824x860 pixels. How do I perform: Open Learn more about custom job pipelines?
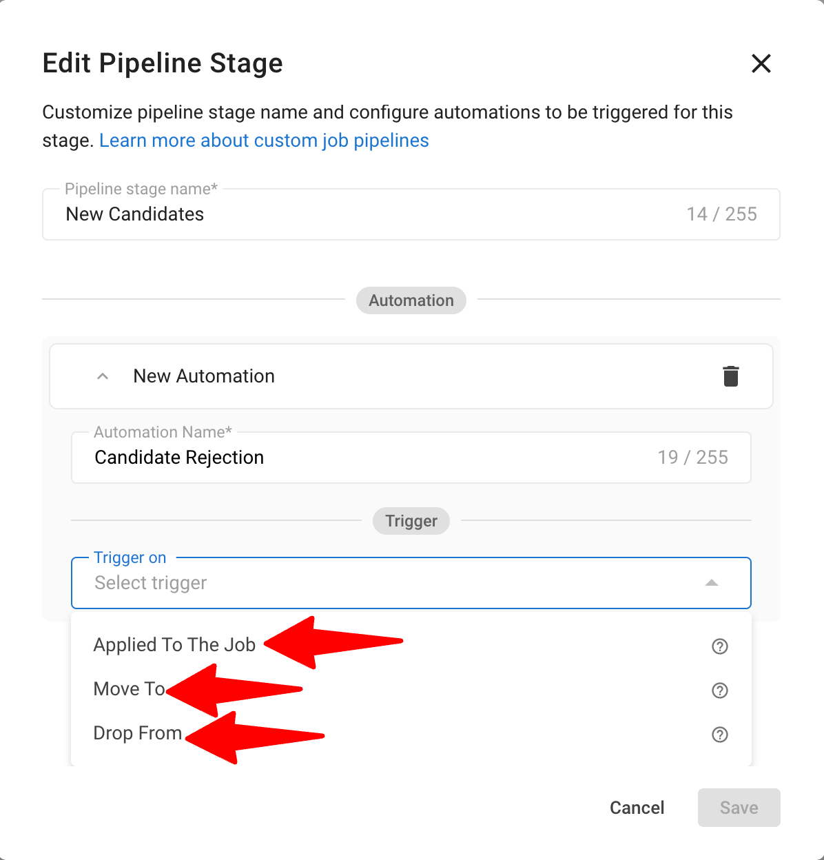[264, 141]
